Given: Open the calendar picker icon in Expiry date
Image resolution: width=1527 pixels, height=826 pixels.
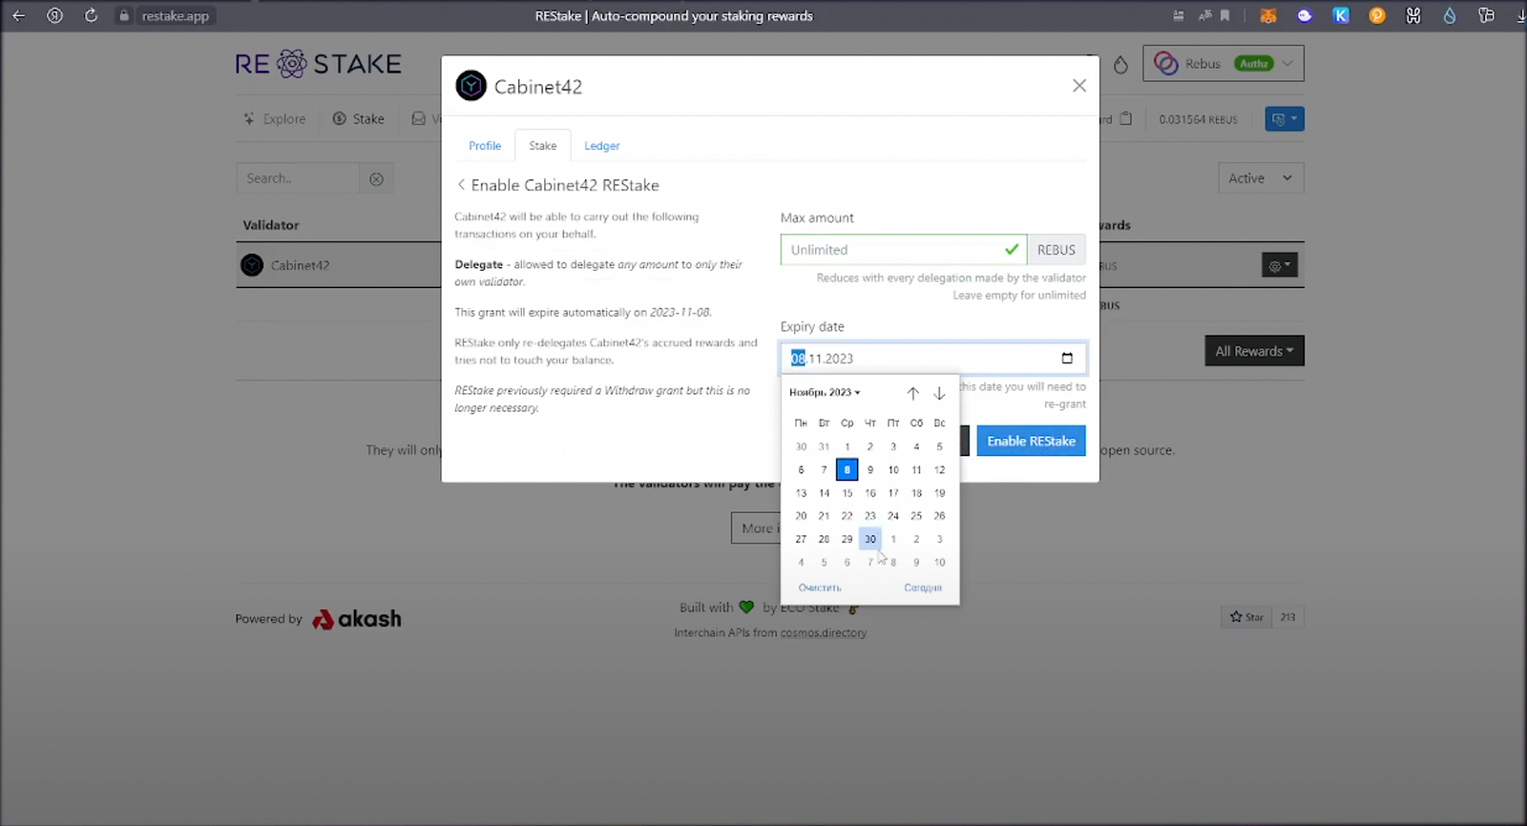Looking at the screenshot, I should click(1067, 359).
